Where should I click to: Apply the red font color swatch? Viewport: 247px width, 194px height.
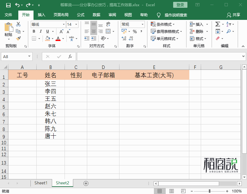[x=58, y=38]
